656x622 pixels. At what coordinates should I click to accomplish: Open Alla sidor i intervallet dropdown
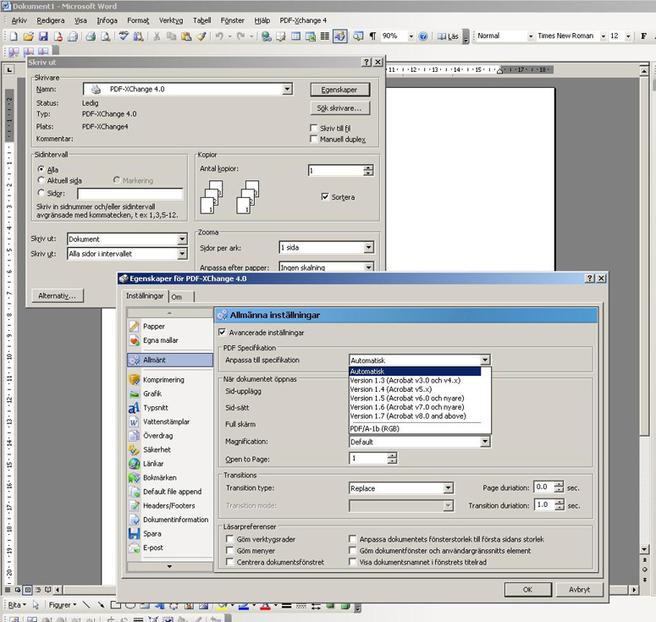182,254
